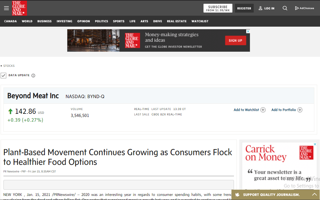Image resolution: width=320 pixels, height=200 pixels.
Task: Close the Globe Investor banner ad
Action: click(x=248, y=31)
